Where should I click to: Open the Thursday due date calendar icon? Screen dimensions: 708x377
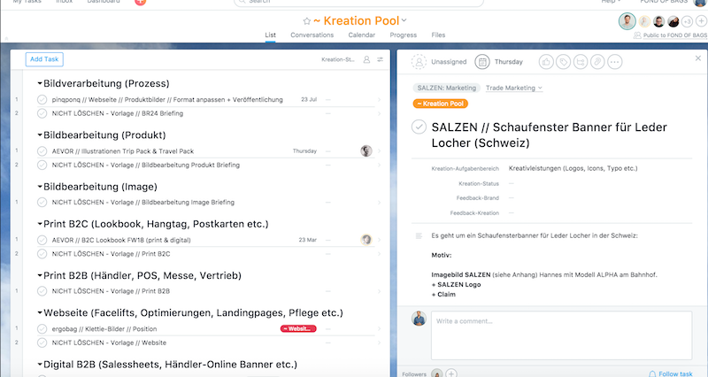click(x=482, y=62)
